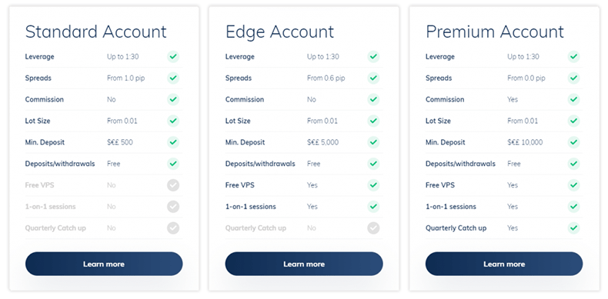Select the Premium Account heading
608x299 pixels.
495,32
